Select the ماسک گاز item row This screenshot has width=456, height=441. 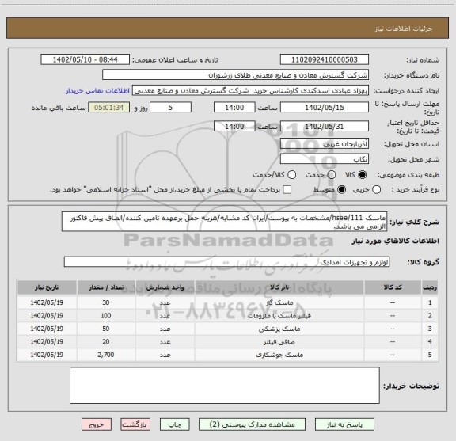point(228,302)
